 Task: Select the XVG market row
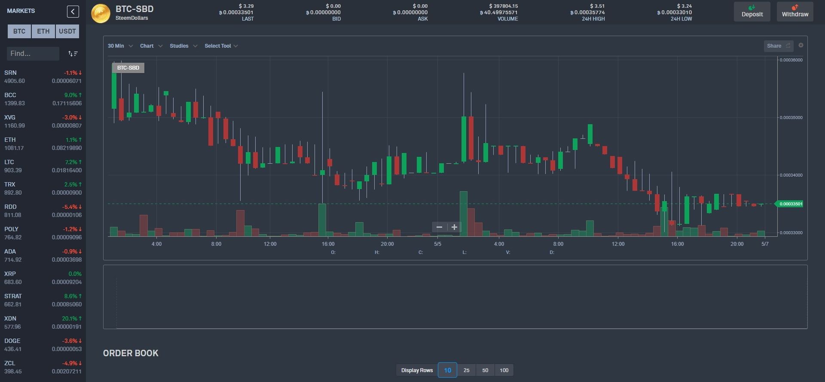[x=43, y=121]
